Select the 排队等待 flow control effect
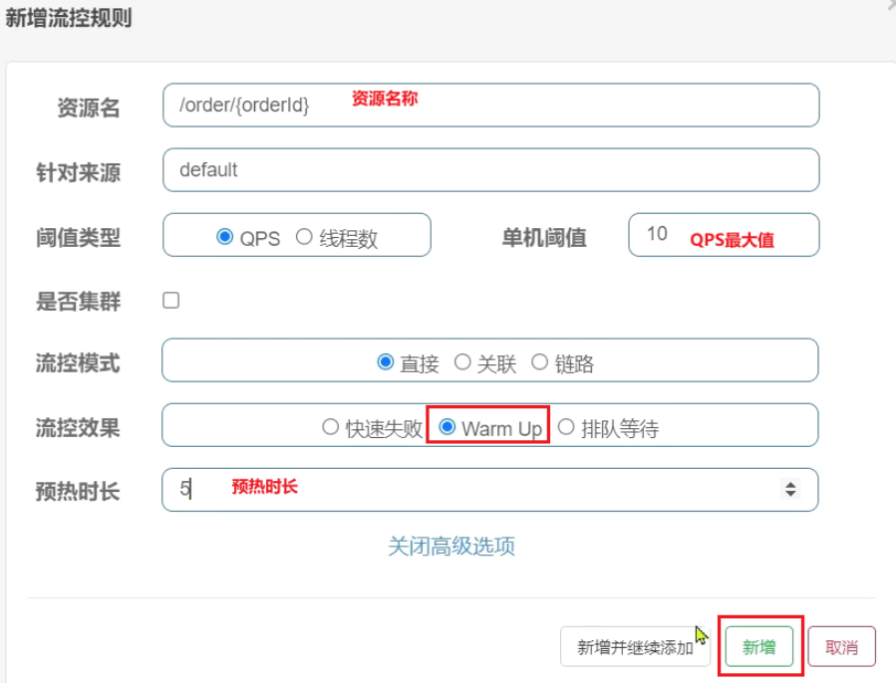The width and height of the screenshot is (896, 683). tap(566, 426)
